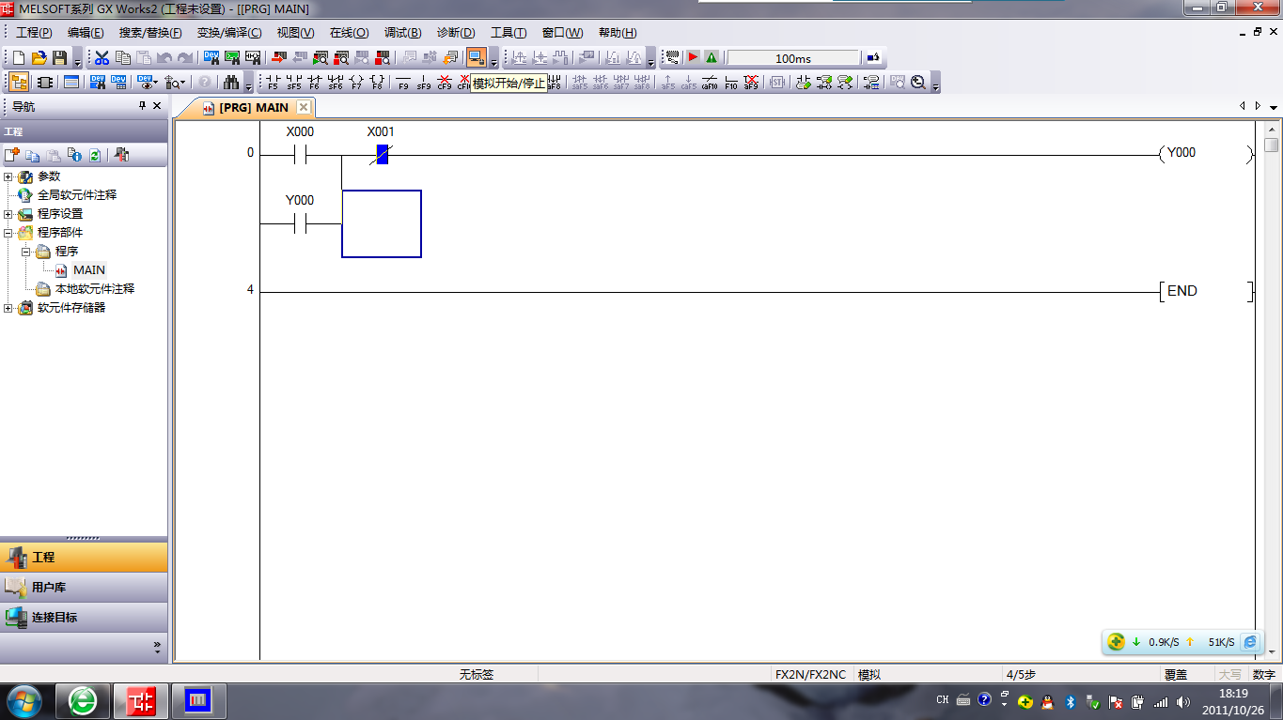Viewport: 1283px width, 720px height.
Task: Switch to the 用户库 panel
Action: pos(49,588)
